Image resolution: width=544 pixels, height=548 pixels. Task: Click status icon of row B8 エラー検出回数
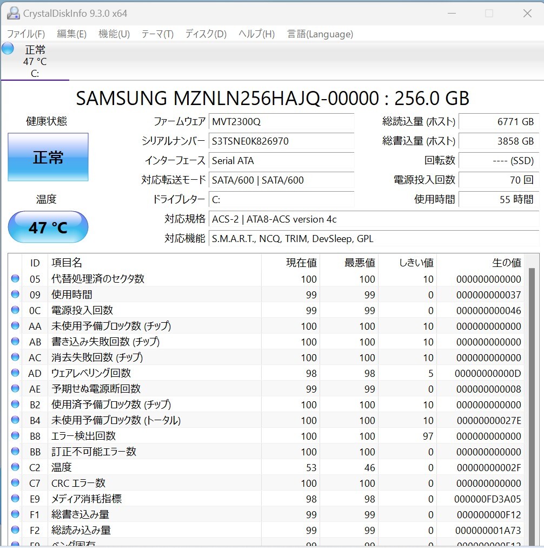(15, 435)
